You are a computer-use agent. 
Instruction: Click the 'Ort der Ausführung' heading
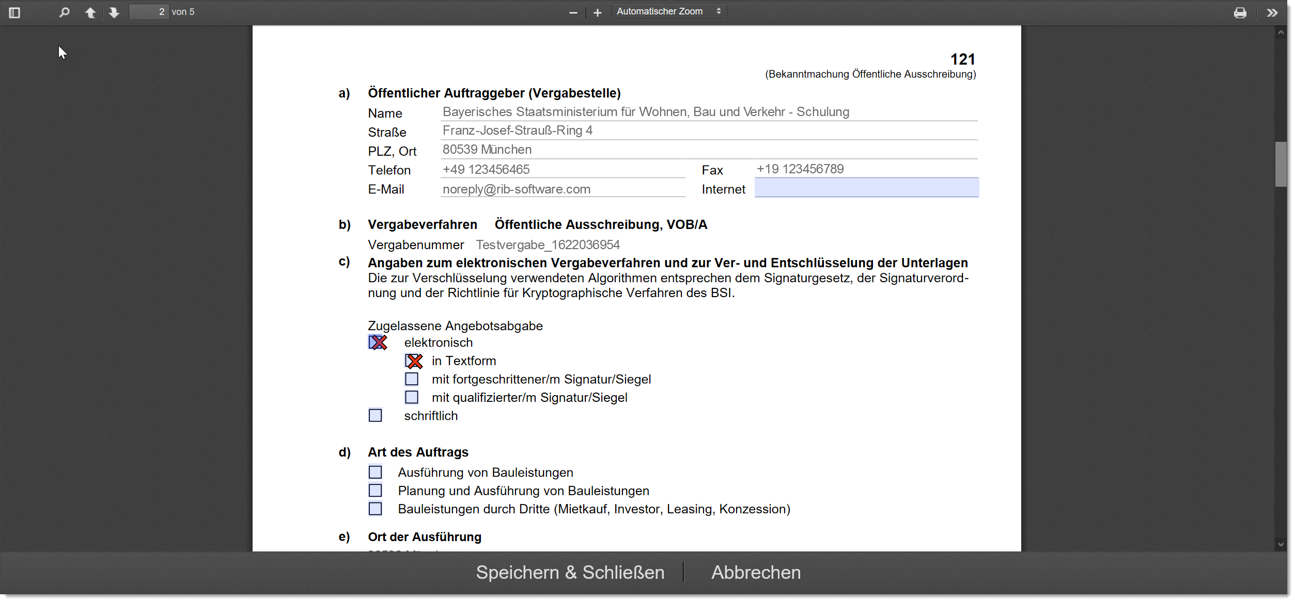point(424,536)
